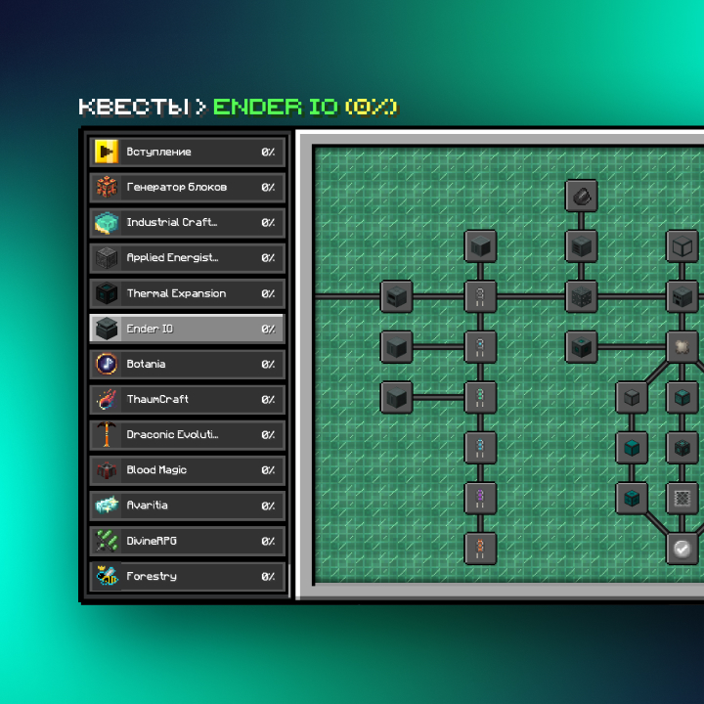
Task: Select the outlined glass cube quest node
Action: 682,246
